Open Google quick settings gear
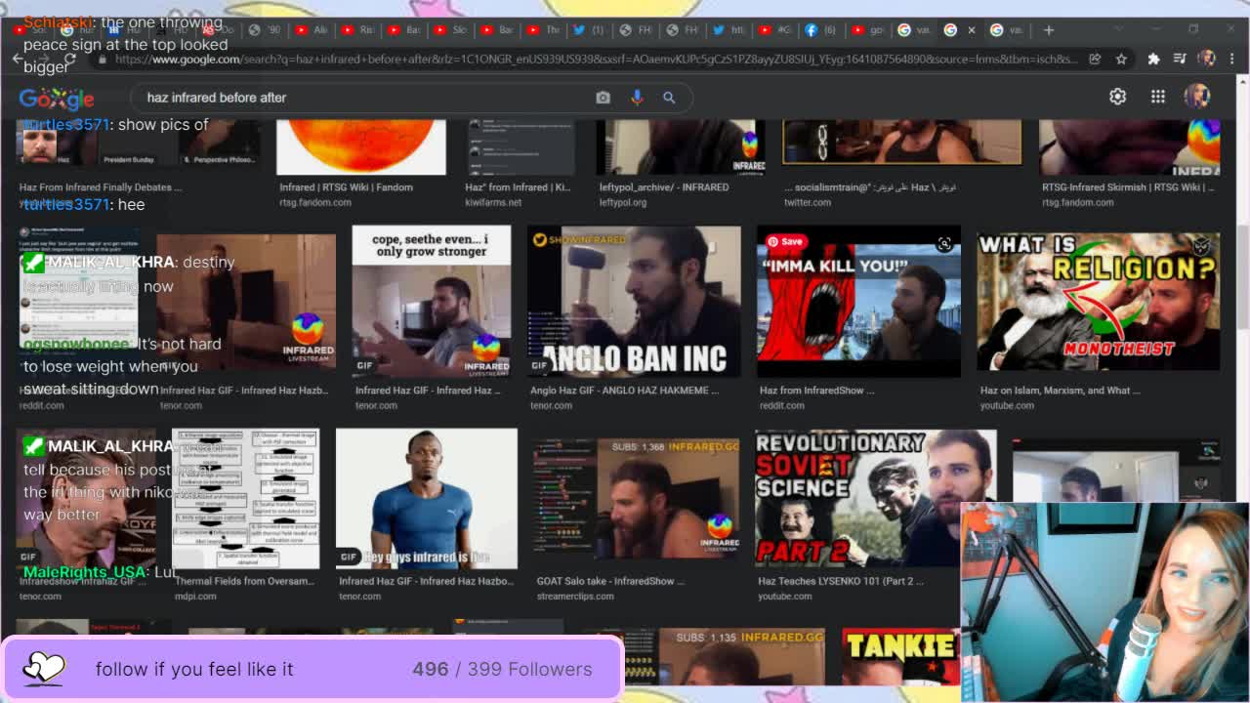Viewport: 1250px width, 703px height. click(1117, 97)
